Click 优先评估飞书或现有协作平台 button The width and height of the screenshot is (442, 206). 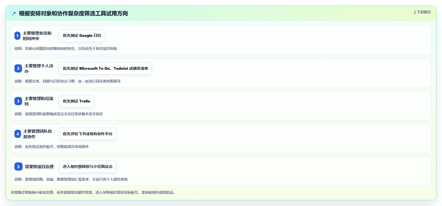pos(88,134)
